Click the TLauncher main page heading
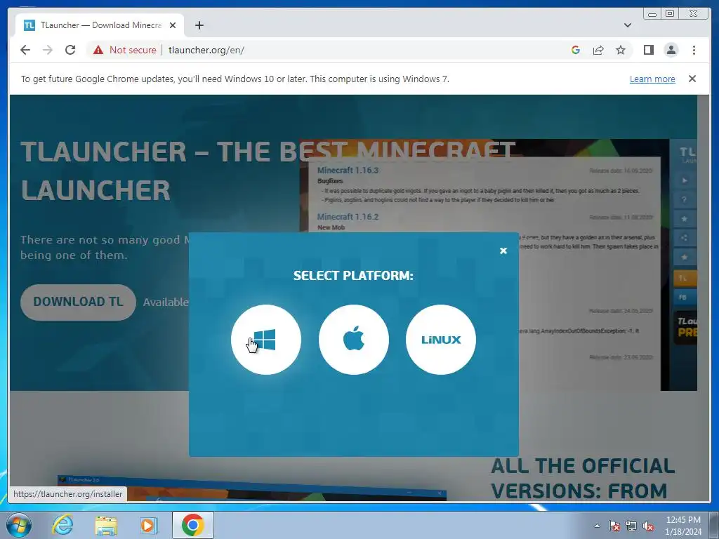The width and height of the screenshot is (719, 539). pos(268,171)
